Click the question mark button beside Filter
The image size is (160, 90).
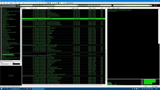click(x=21, y=64)
